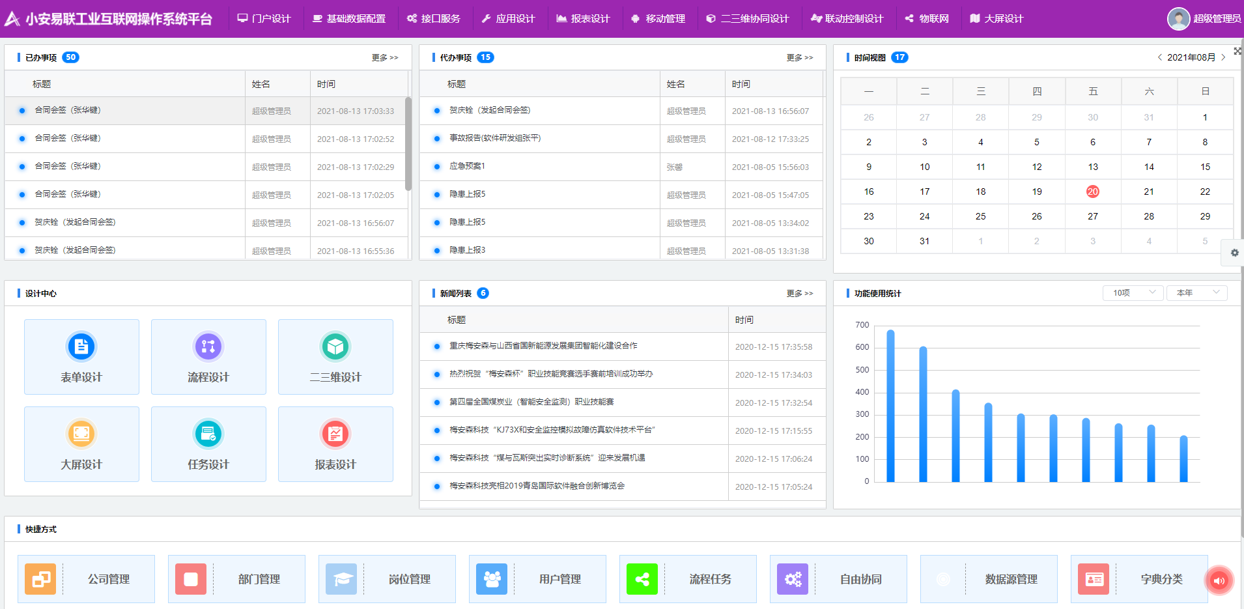
Task: Click the gear settings icon at right edge
Action: pos(1234,253)
